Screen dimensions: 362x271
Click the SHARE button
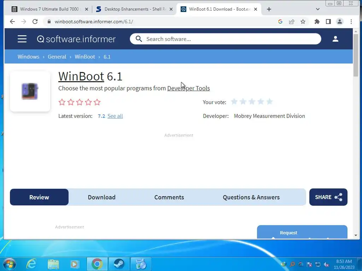coord(328,197)
